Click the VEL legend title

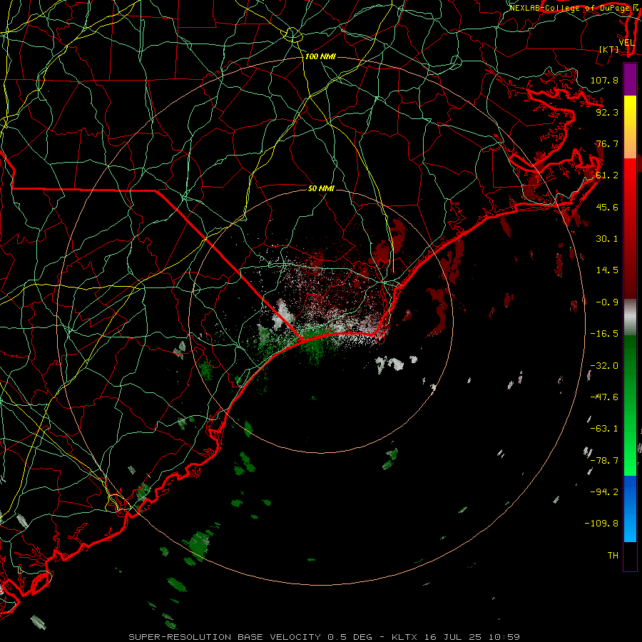[x=626, y=43]
